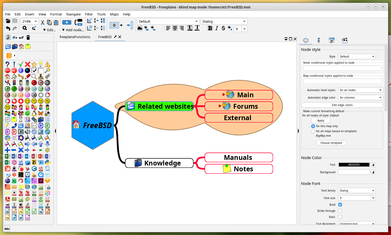Apply italic formatting to node
The image size is (391, 235).
pyautogui.click(x=217, y=28)
